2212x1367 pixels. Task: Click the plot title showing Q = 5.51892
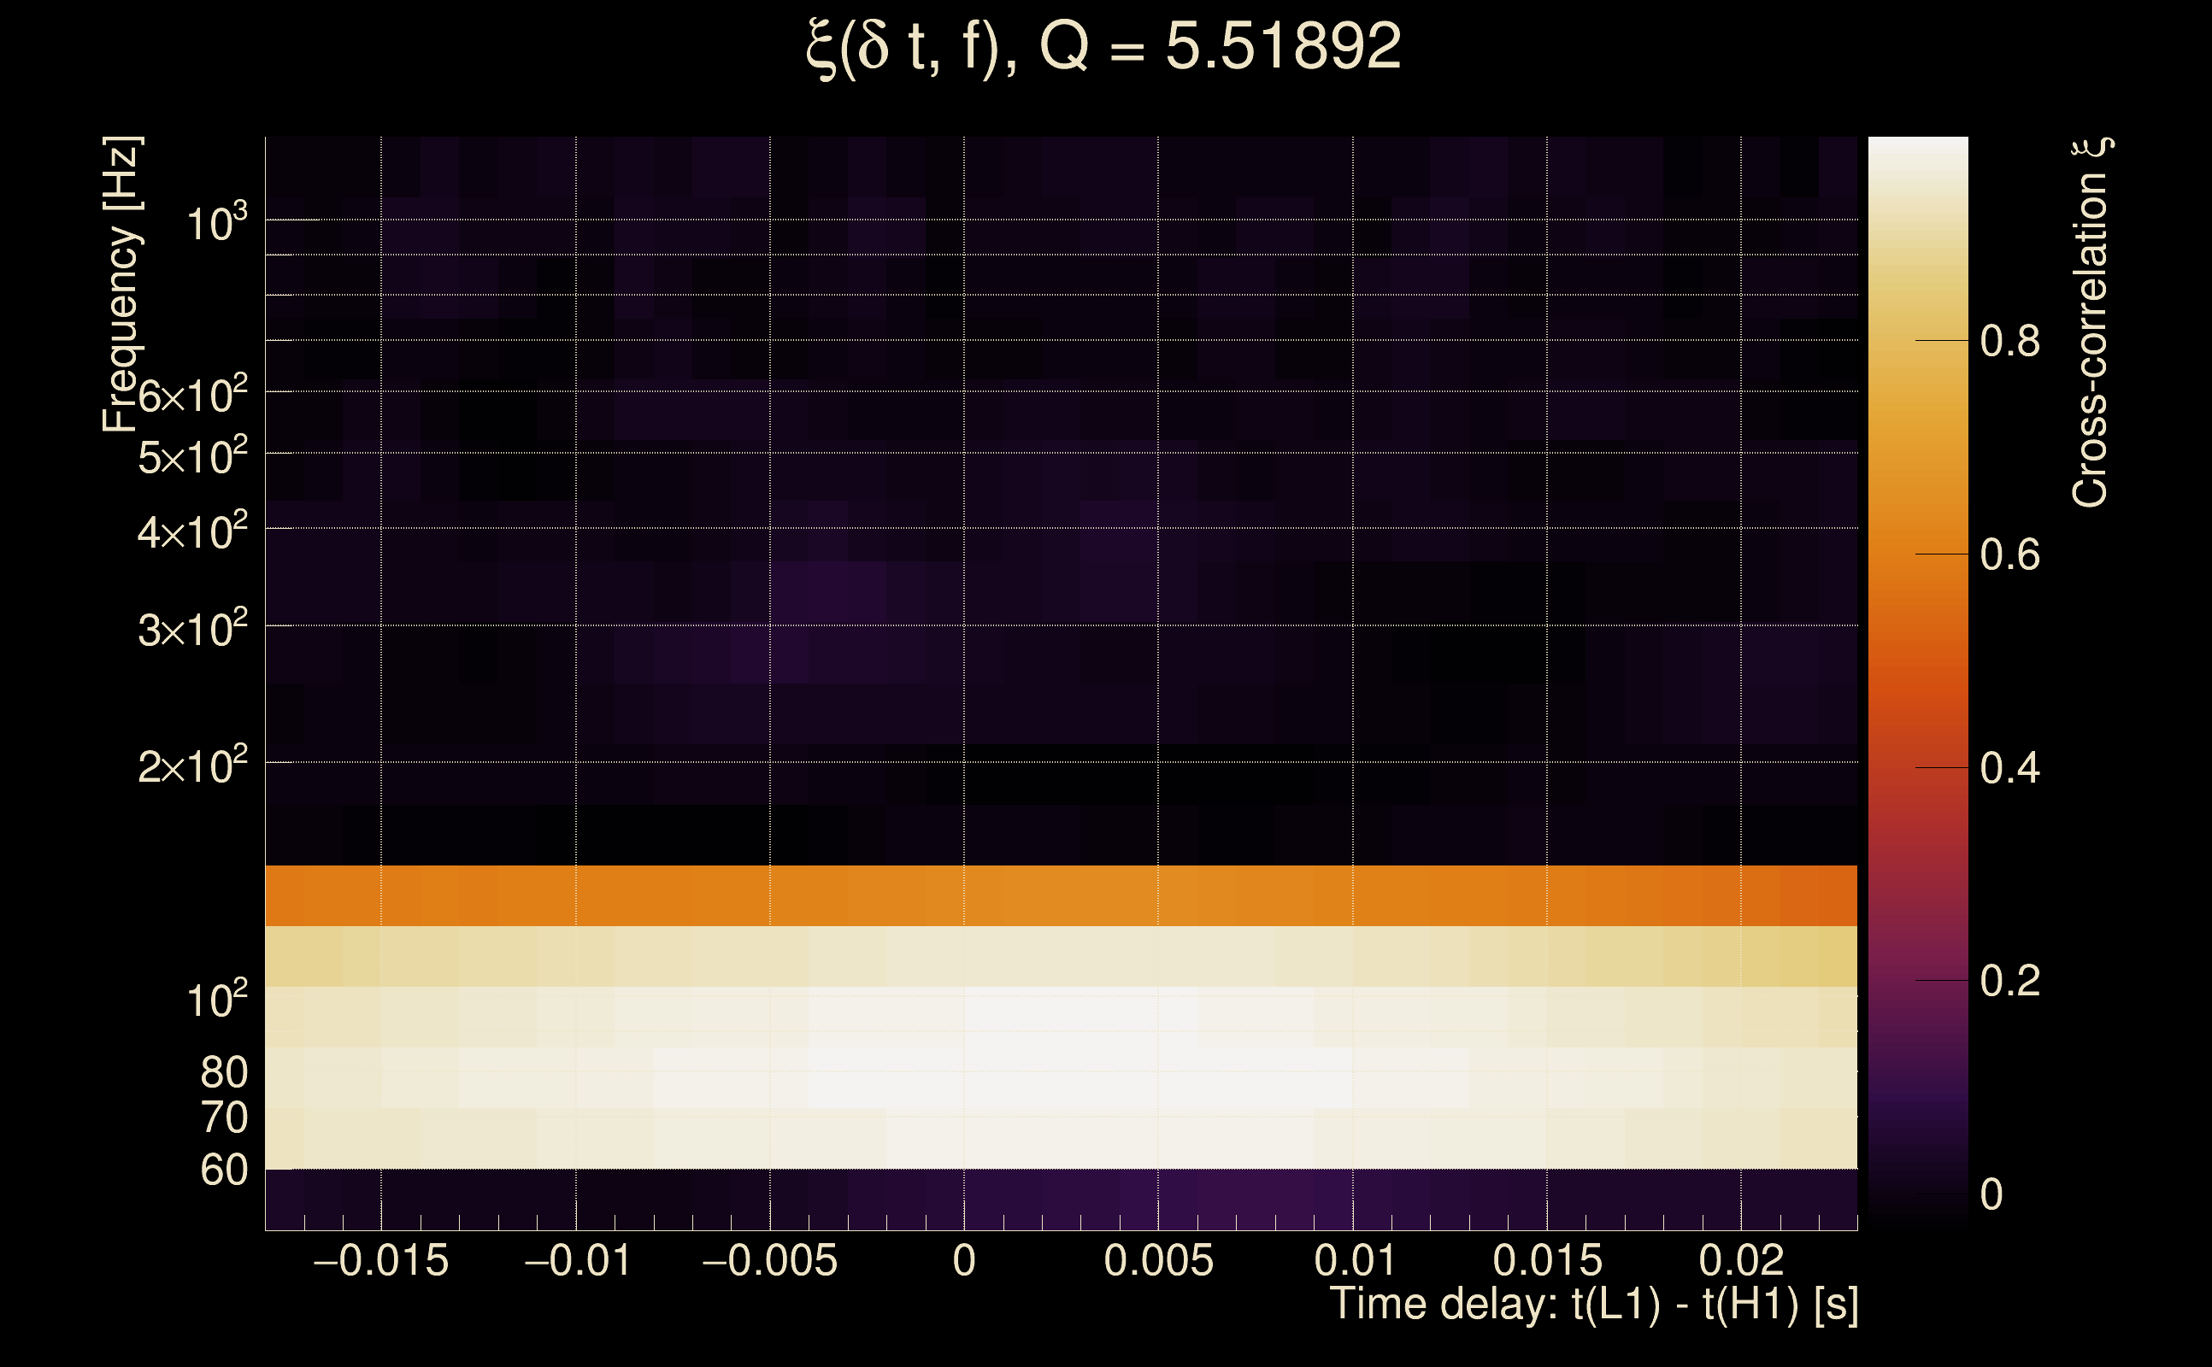(1103, 47)
